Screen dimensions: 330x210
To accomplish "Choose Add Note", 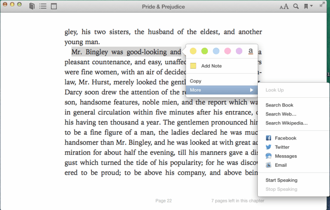I will [211, 66].
